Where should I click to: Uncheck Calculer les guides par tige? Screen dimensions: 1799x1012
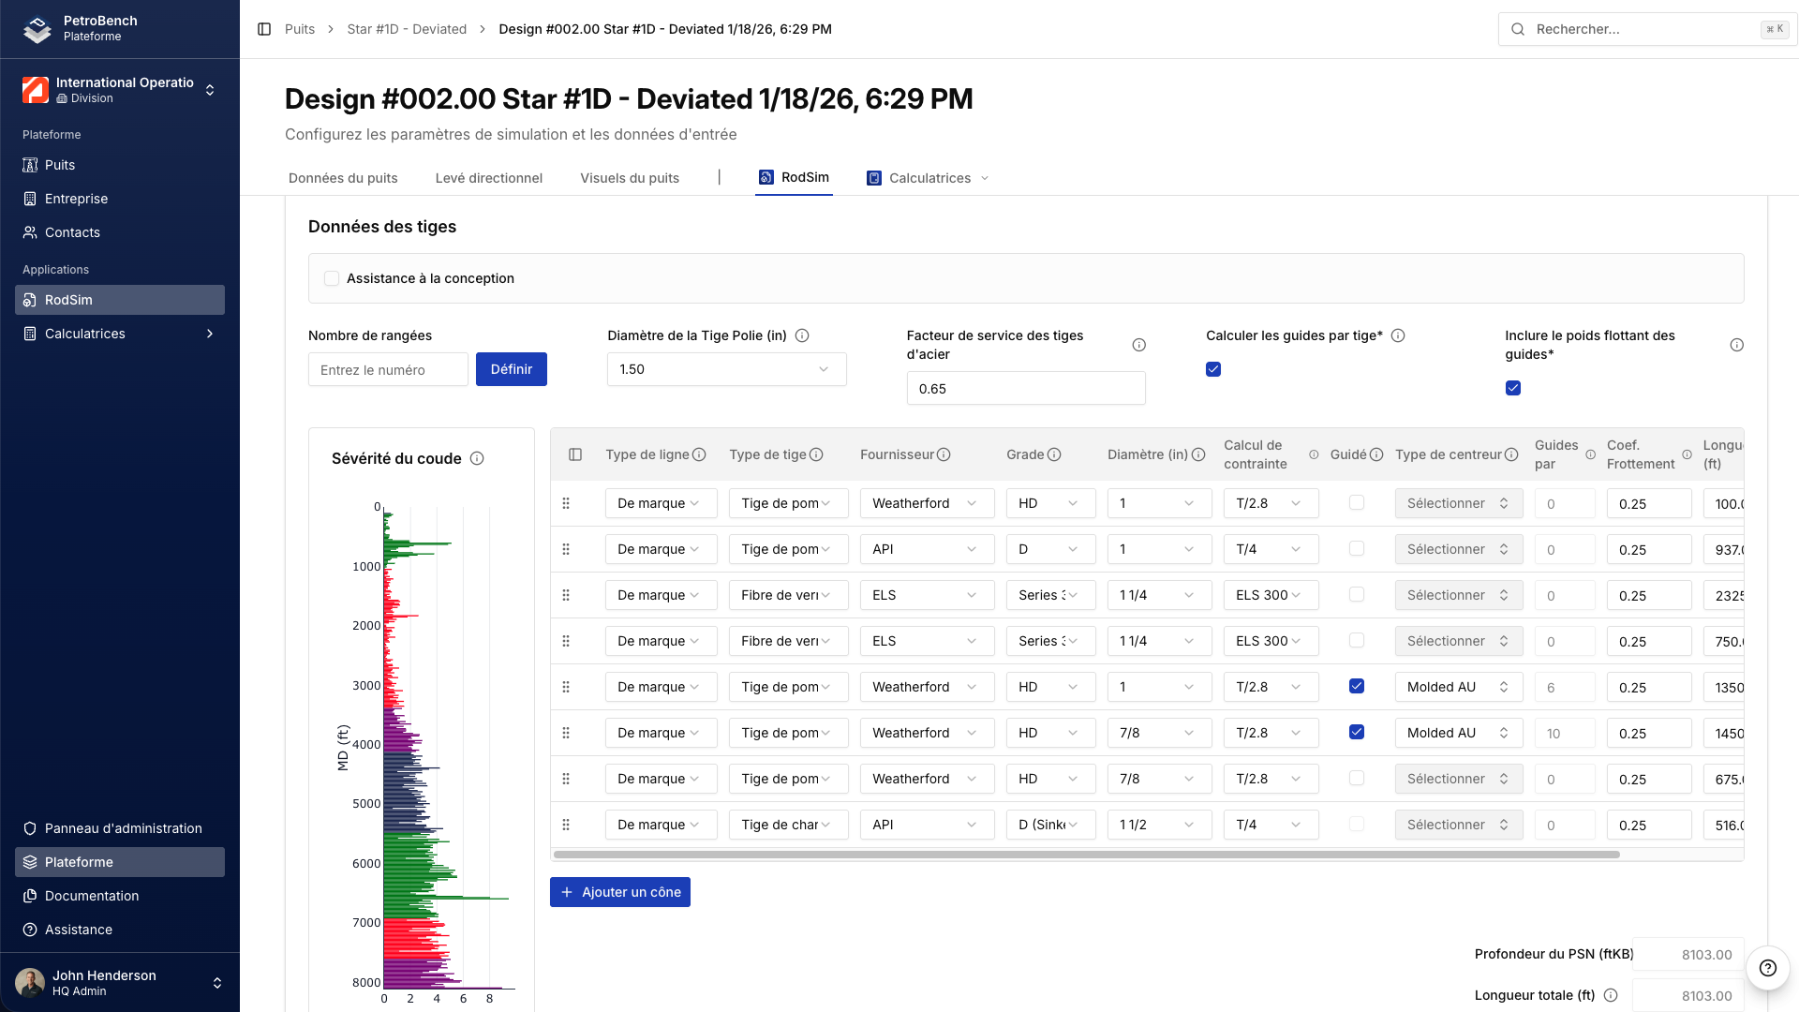[1213, 369]
